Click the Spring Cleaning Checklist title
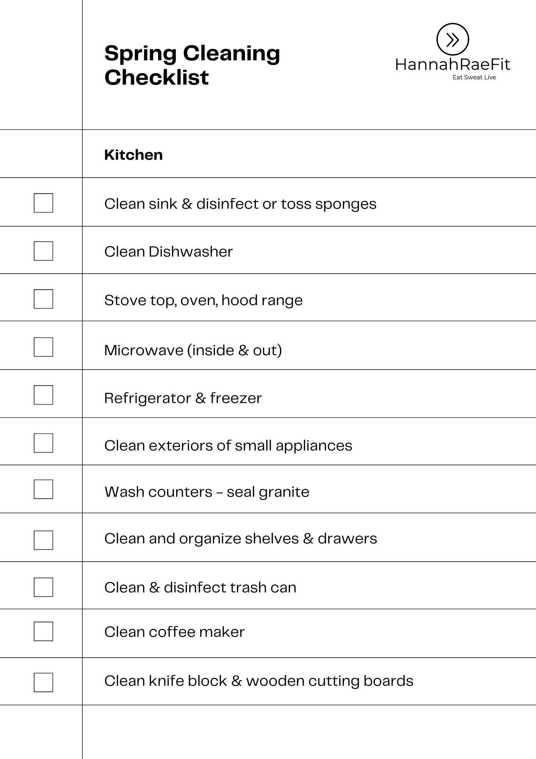The image size is (536, 759). [x=192, y=65]
